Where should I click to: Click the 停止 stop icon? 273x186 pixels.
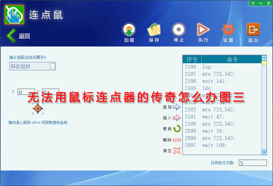[179, 29]
